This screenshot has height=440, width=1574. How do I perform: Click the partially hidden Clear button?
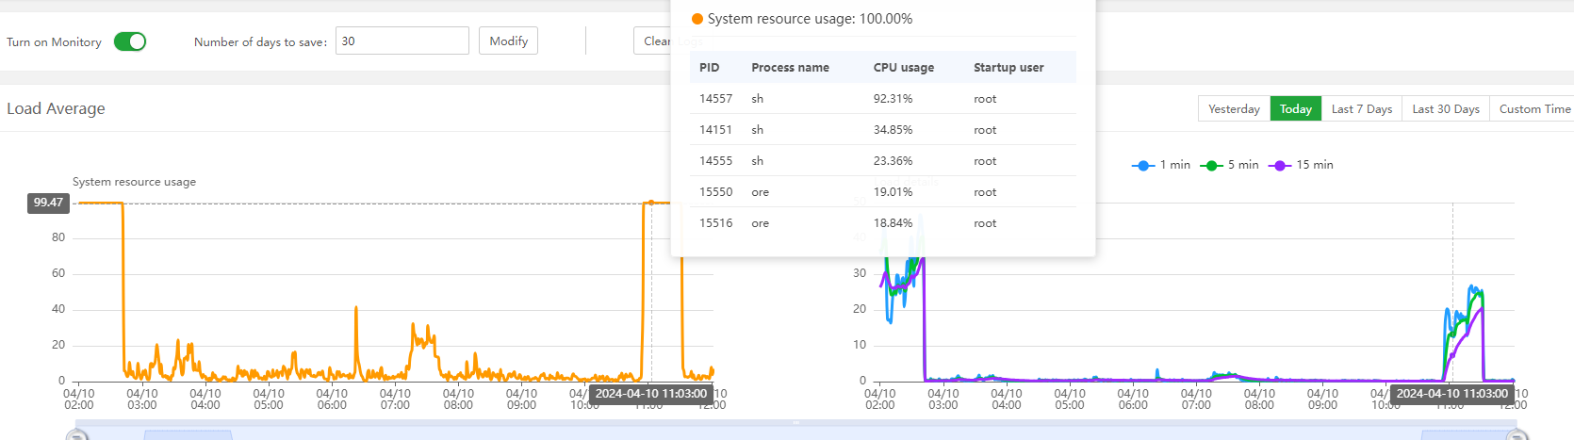point(652,41)
